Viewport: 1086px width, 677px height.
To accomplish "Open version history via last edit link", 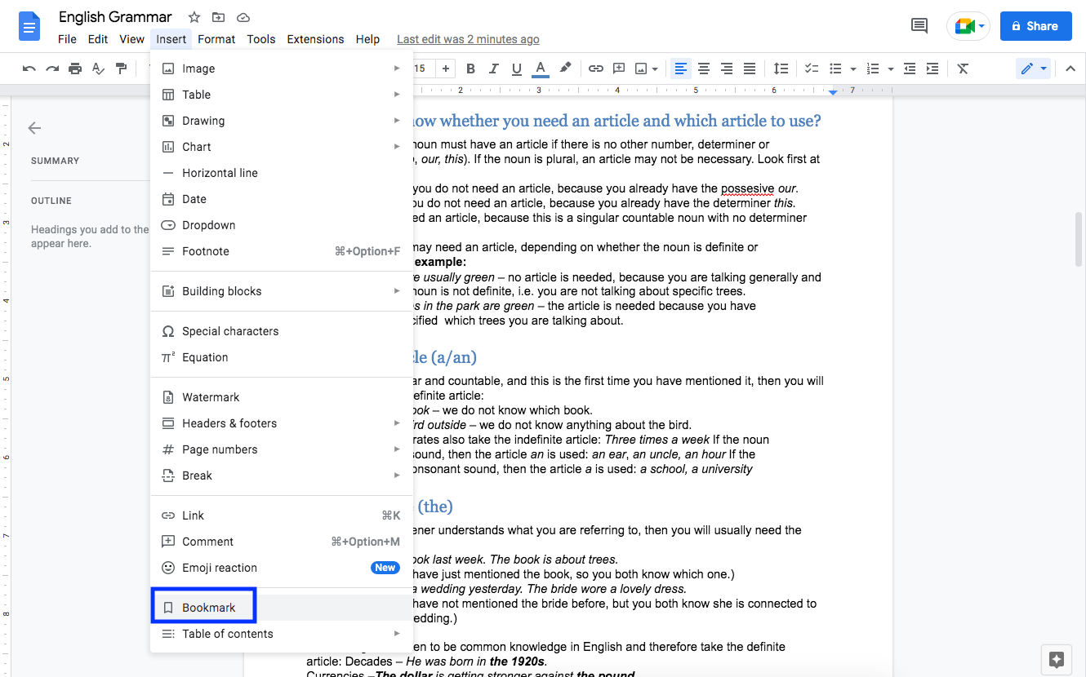I will 467,38.
